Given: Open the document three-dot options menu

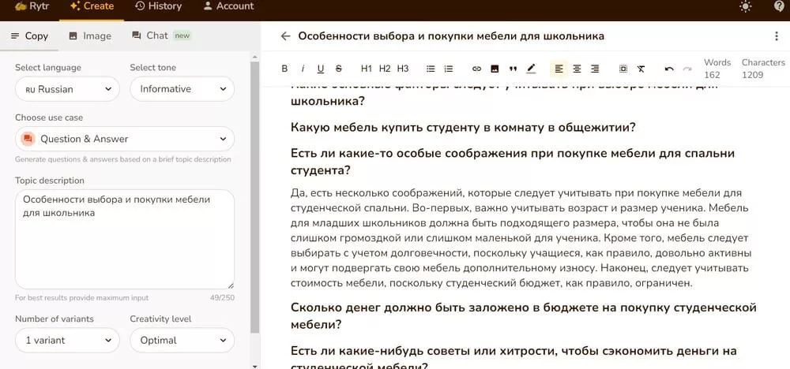Looking at the screenshot, I should coord(777,36).
